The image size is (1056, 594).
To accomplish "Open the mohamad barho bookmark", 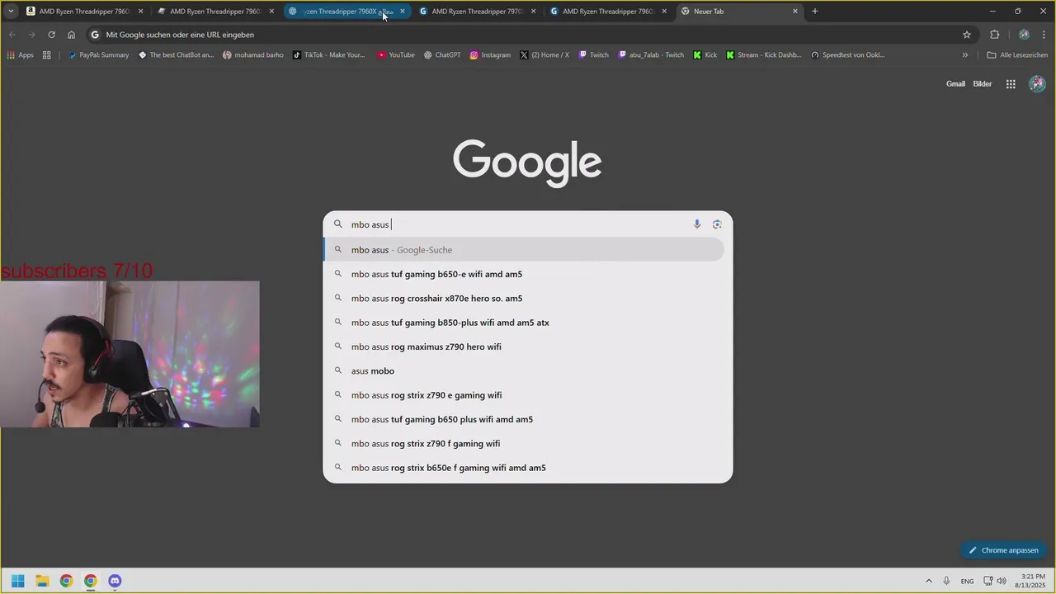I will pos(253,55).
